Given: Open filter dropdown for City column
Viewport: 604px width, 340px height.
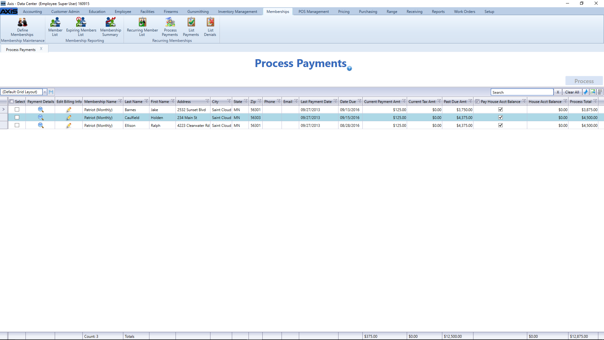Looking at the screenshot, I should point(229,101).
